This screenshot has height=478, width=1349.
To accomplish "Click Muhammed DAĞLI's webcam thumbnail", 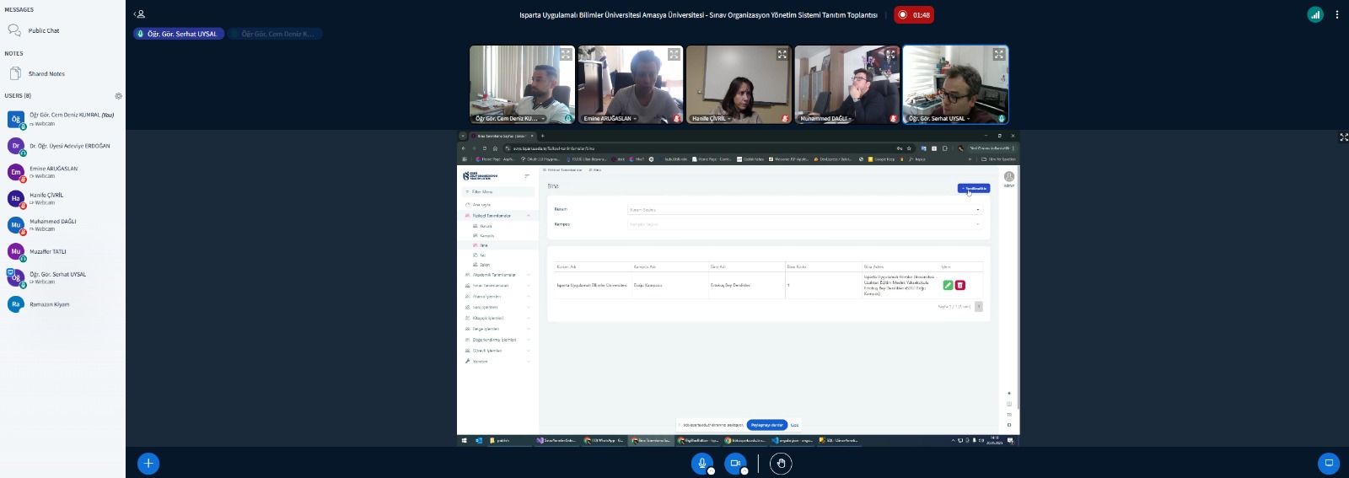I will click(847, 84).
